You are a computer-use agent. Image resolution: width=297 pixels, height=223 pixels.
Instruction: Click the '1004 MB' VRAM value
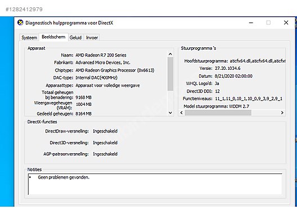click(x=83, y=105)
